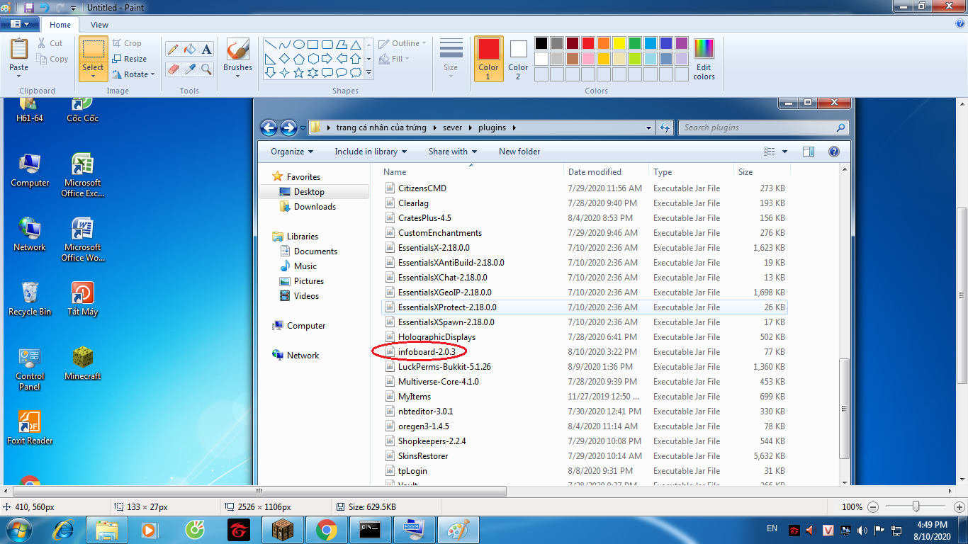Select the Fill with color bucket tool
This screenshot has height=544, width=968.
[x=189, y=49]
